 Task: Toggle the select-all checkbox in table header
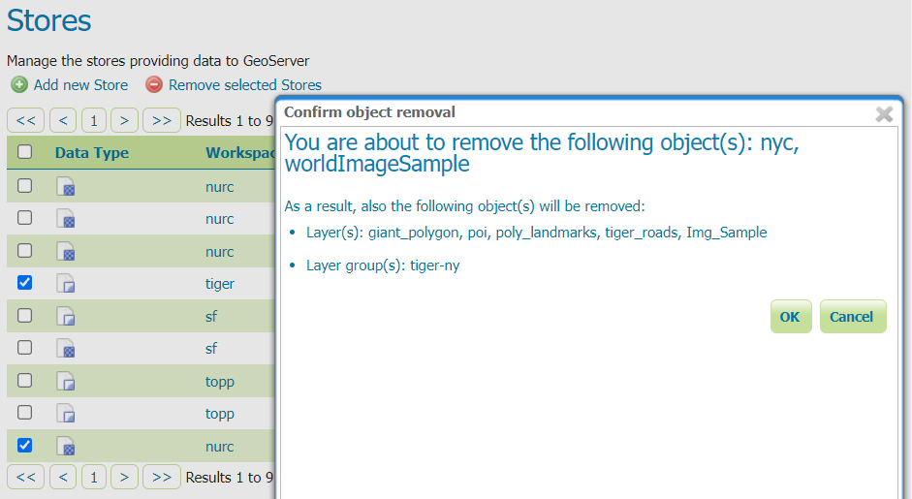click(25, 152)
